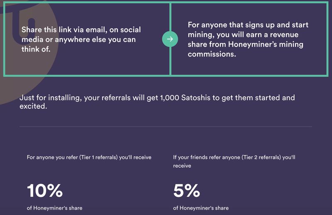
Task: Click the "Just for installing" referral paragraph
Action: click(x=157, y=102)
